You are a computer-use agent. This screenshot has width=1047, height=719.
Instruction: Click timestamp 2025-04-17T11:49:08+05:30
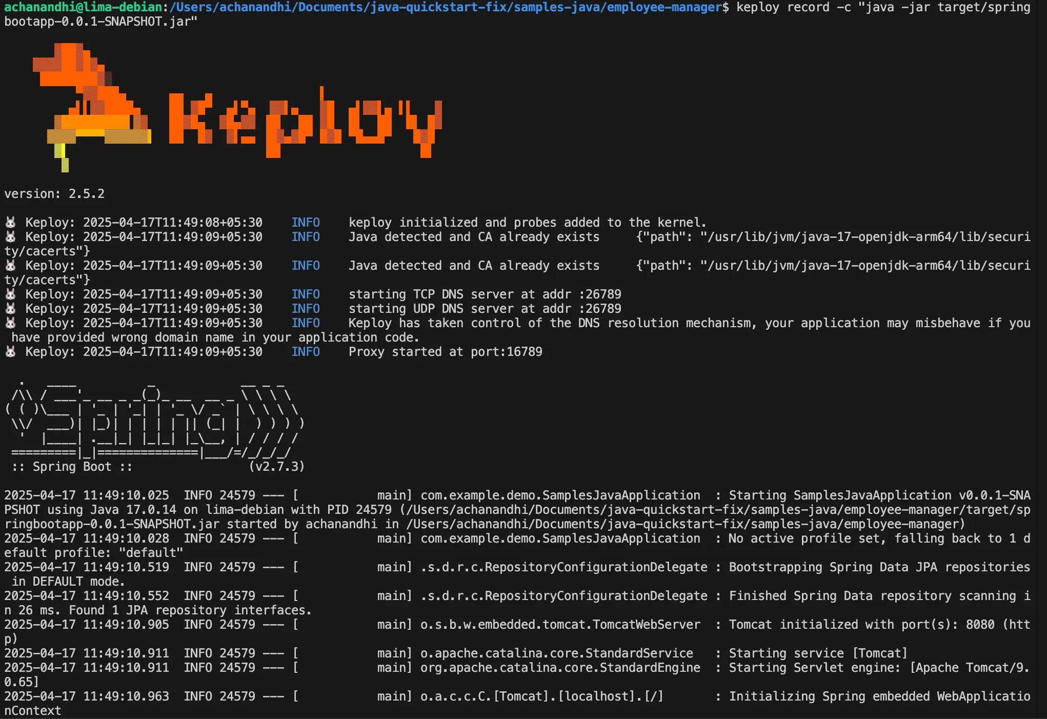pos(173,223)
